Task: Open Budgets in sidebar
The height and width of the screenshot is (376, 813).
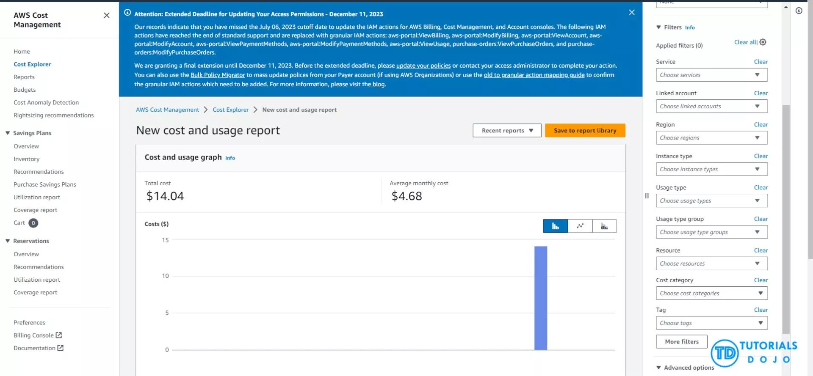Action: (25, 90)
